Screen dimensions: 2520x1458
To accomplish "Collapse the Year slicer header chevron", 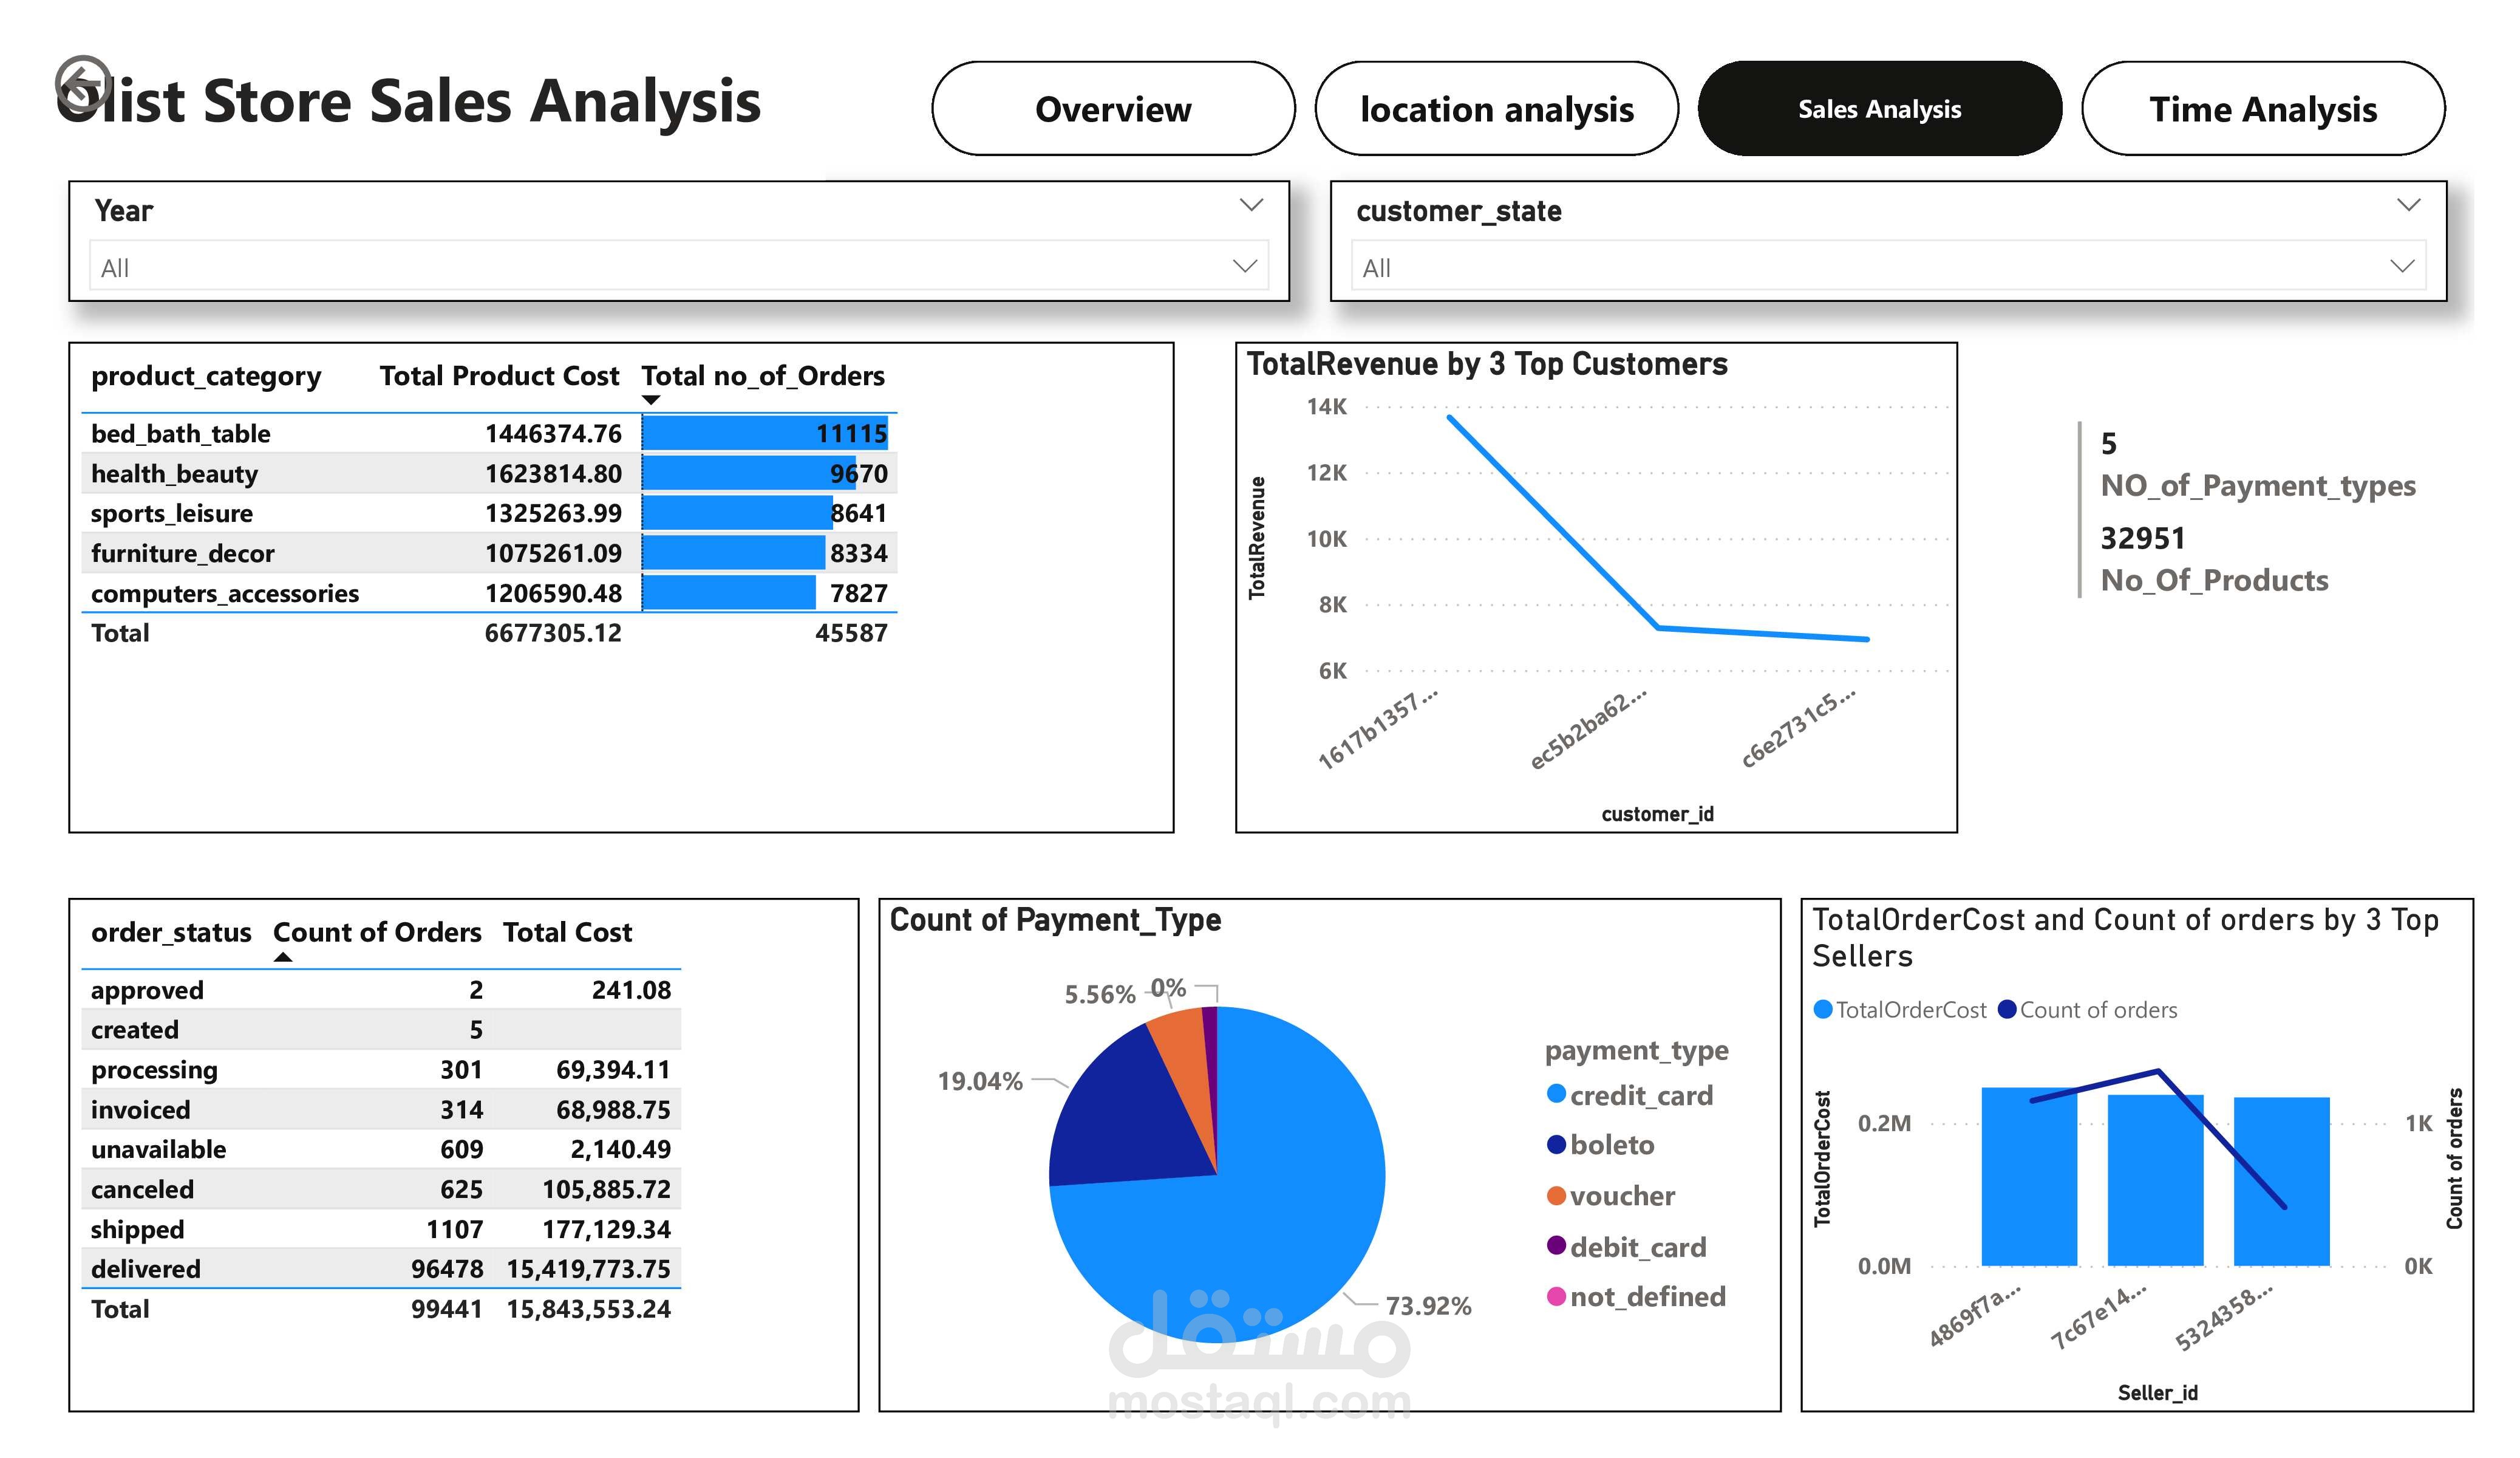I will 1251,205.
